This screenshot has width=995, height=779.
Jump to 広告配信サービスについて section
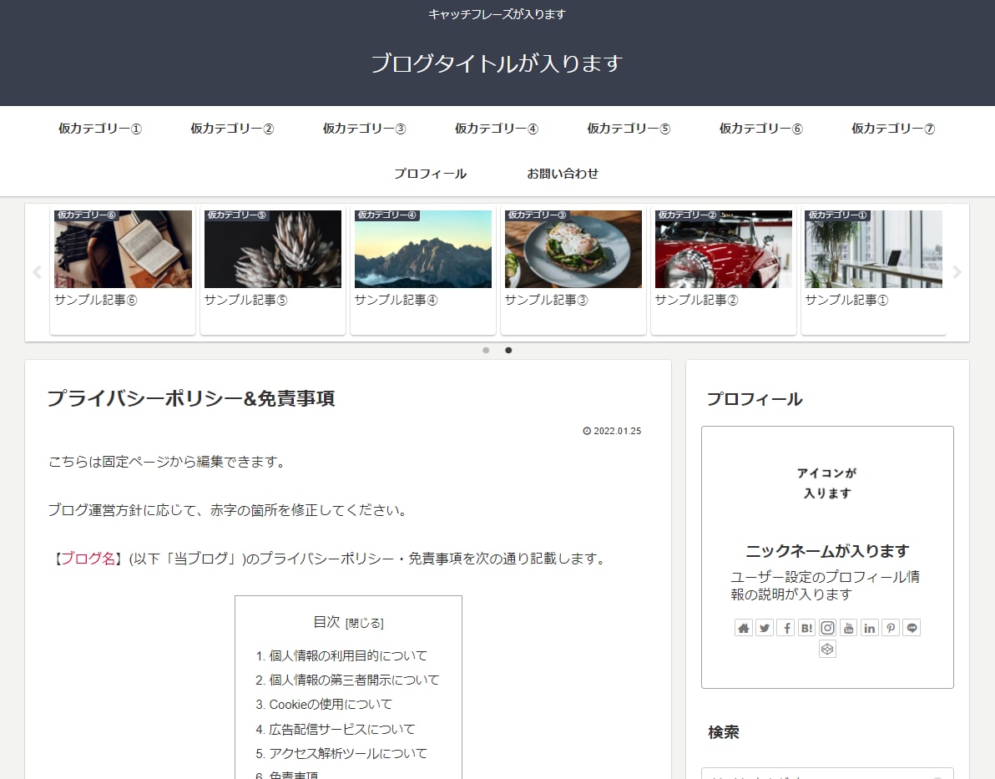pos(342,729)
